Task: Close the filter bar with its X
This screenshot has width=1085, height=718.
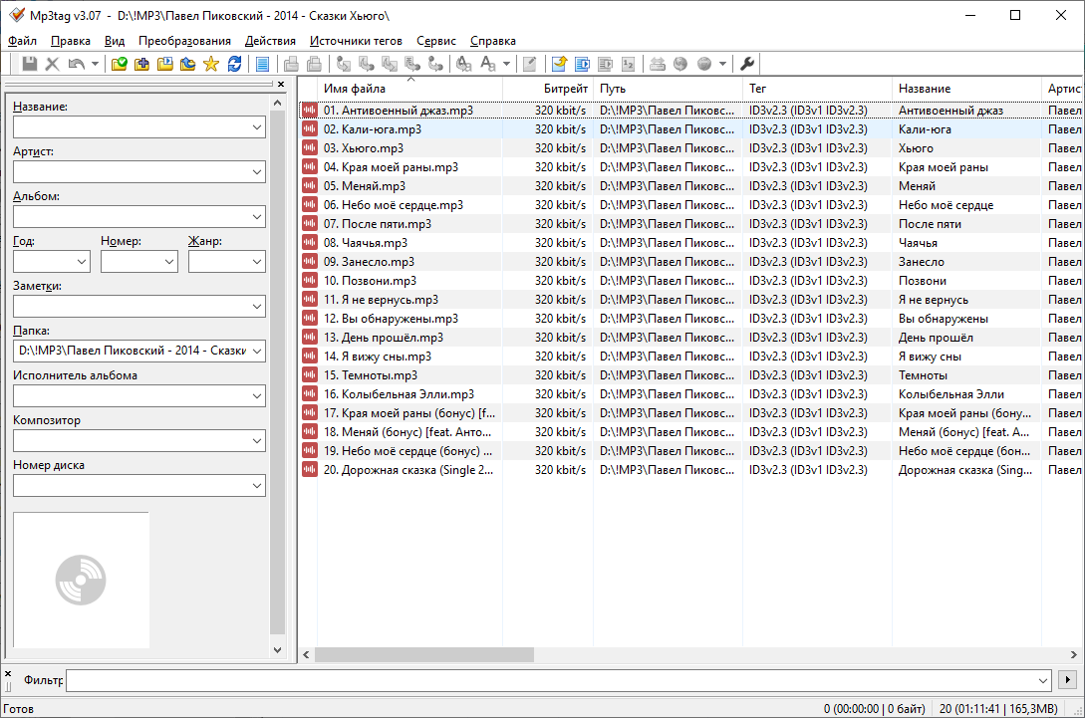Action: [8, 673]
